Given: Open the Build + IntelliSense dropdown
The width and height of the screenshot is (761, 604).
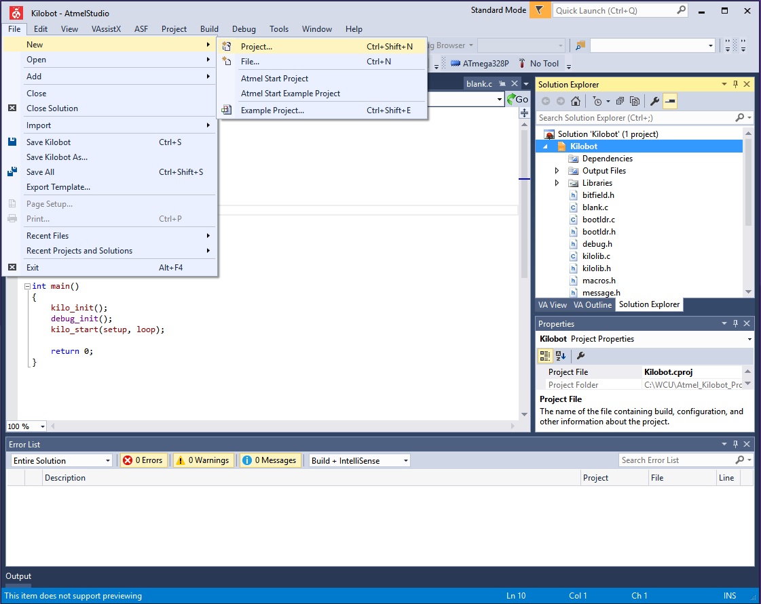Looking at the screenshot, I should point(360,460).
